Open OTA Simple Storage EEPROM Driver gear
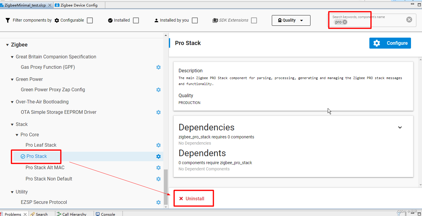Screen dimensions: 422x216 coord(158,112)
